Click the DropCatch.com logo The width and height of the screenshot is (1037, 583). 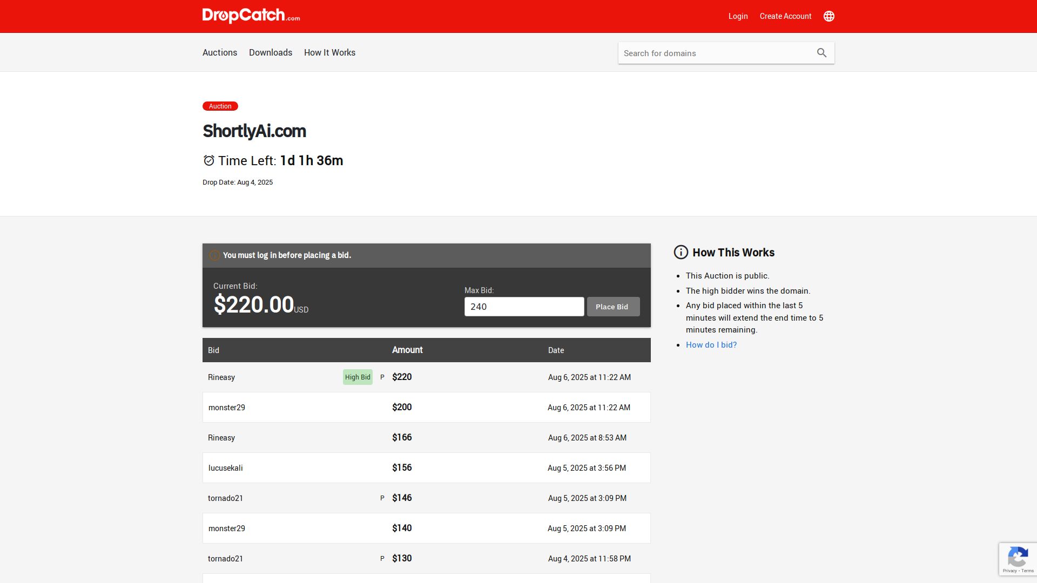(251, 16)
